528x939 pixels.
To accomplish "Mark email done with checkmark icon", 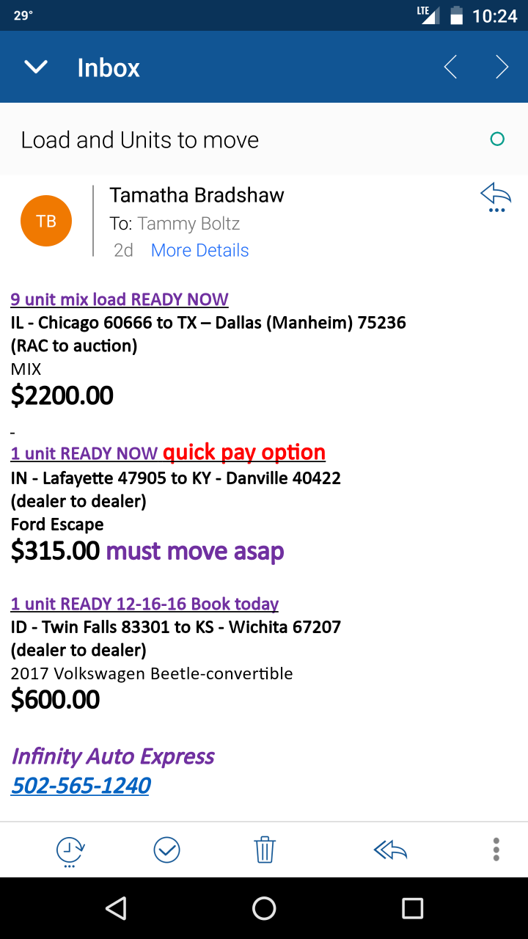I will pos(167,850).
